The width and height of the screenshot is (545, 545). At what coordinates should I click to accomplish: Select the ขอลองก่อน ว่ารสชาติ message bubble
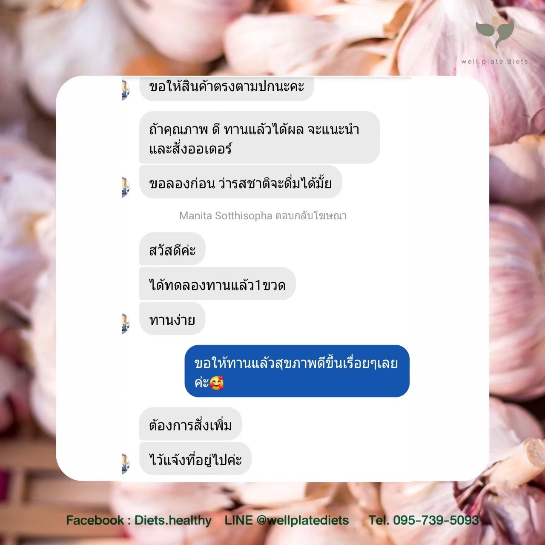point(241,182)
